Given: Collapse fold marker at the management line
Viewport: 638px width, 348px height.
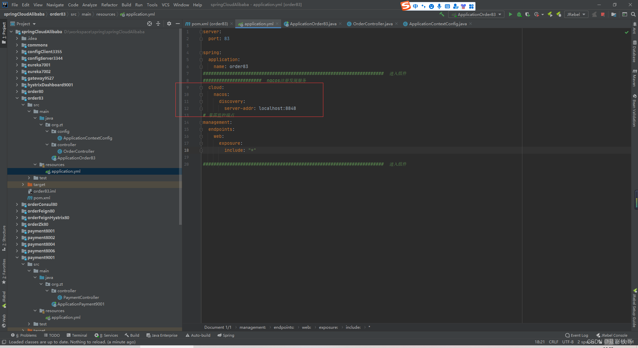Looking at the screenshot, I should pyautogui.click(x=201, y=122).
